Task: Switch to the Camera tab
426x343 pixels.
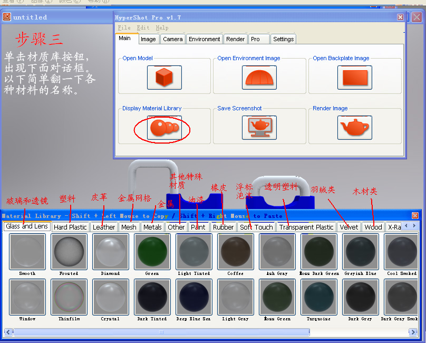Action: tap(172, 39)
